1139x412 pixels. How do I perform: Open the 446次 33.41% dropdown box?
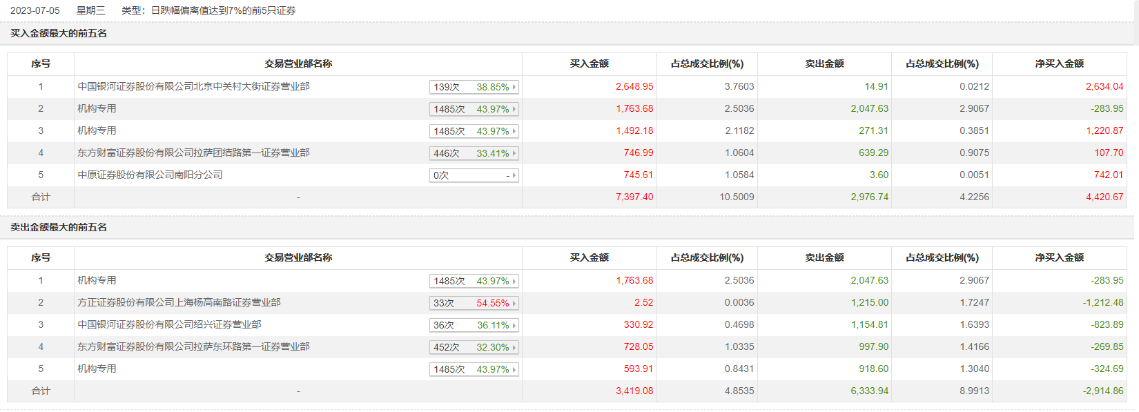pos(474,153)
